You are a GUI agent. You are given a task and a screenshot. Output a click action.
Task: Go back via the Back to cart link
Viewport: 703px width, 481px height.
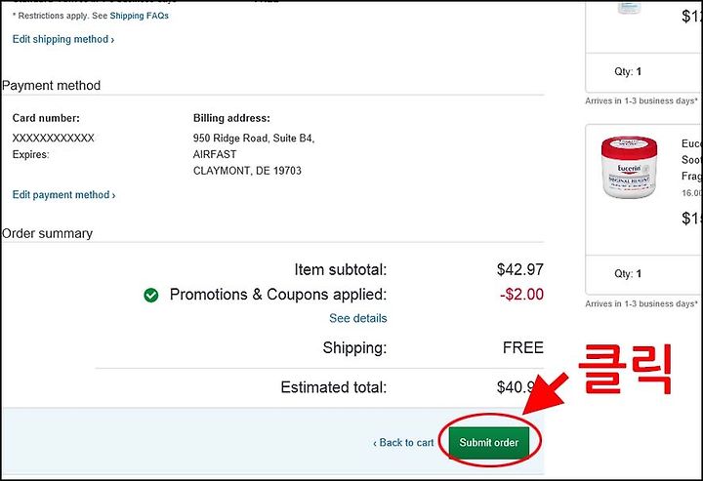click(403, 443)
